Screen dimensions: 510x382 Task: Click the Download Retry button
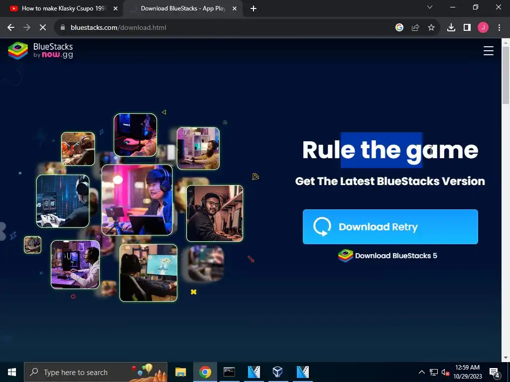tap(390, 227)
